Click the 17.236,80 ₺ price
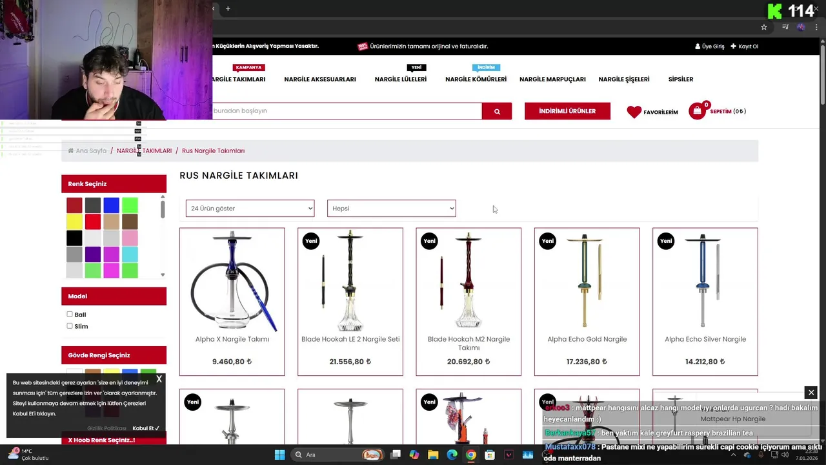Image resolution: width=826 pixels, height=465 pixels. pos(587,362)
